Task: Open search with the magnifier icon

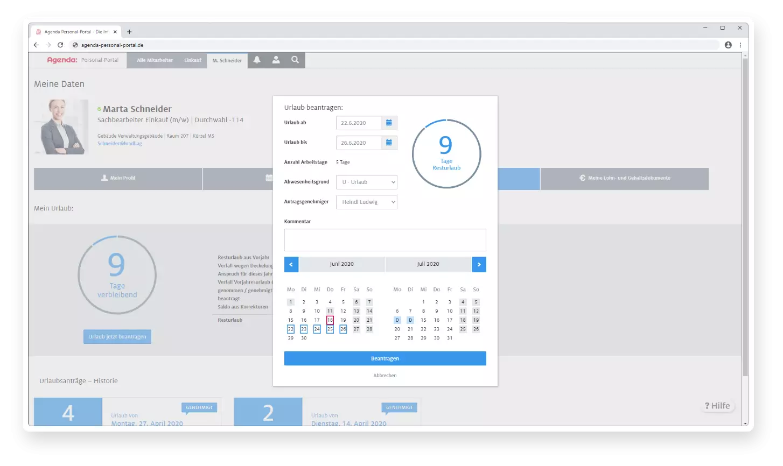Action: point(295,60)
